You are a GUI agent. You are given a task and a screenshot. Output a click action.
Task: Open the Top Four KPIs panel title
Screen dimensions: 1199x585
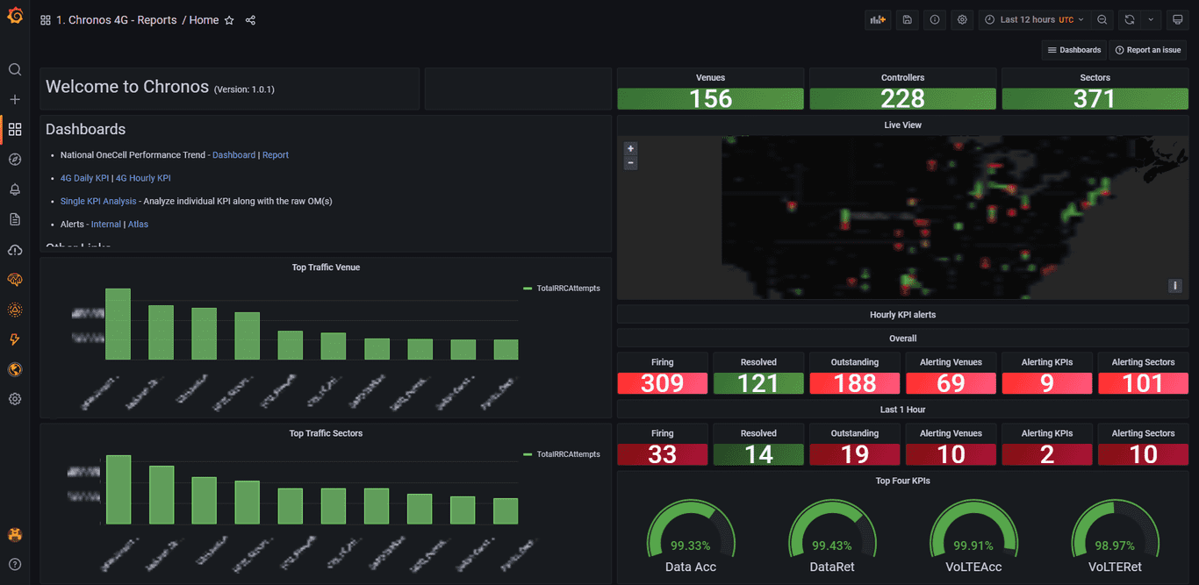[x=902, y=481]
